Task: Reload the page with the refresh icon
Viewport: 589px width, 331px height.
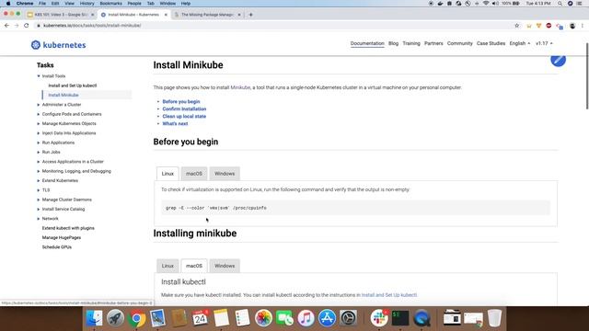Action: pyautogui.click(x=27, y=26)
